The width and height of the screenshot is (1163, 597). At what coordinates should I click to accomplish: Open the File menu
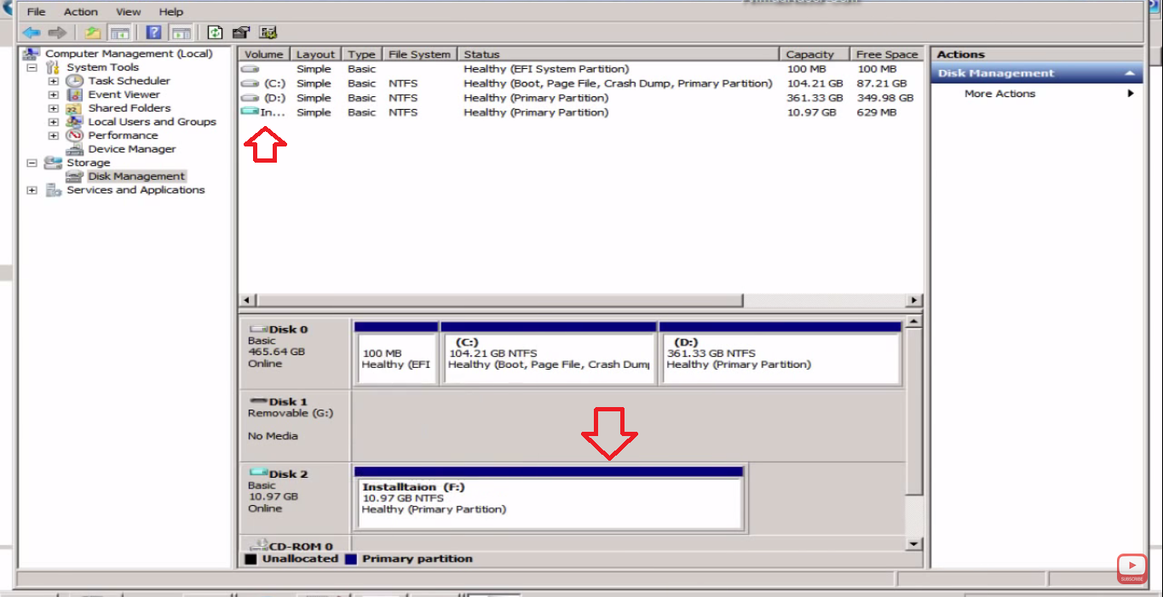click(x=36, y=12)
